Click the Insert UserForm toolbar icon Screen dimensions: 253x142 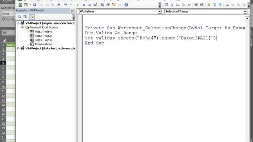(x=26, y=5)
